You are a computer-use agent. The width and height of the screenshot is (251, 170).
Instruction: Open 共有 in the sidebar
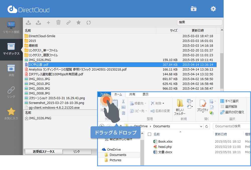tap(11, 71)
